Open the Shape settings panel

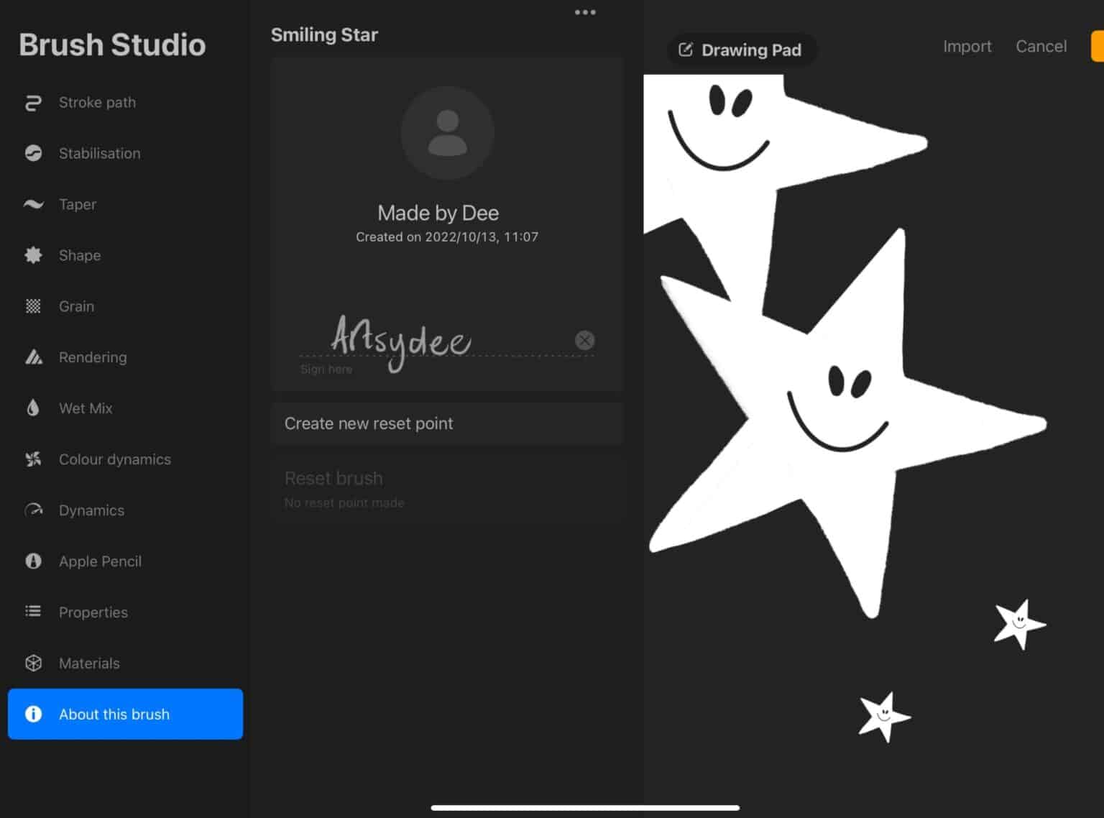(x=32, y=255)
